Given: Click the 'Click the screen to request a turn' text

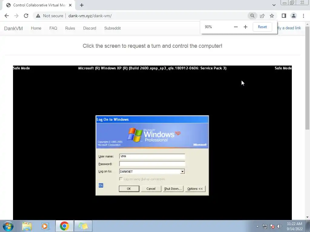Looking at the screenshot, I should tap(153, 46).
